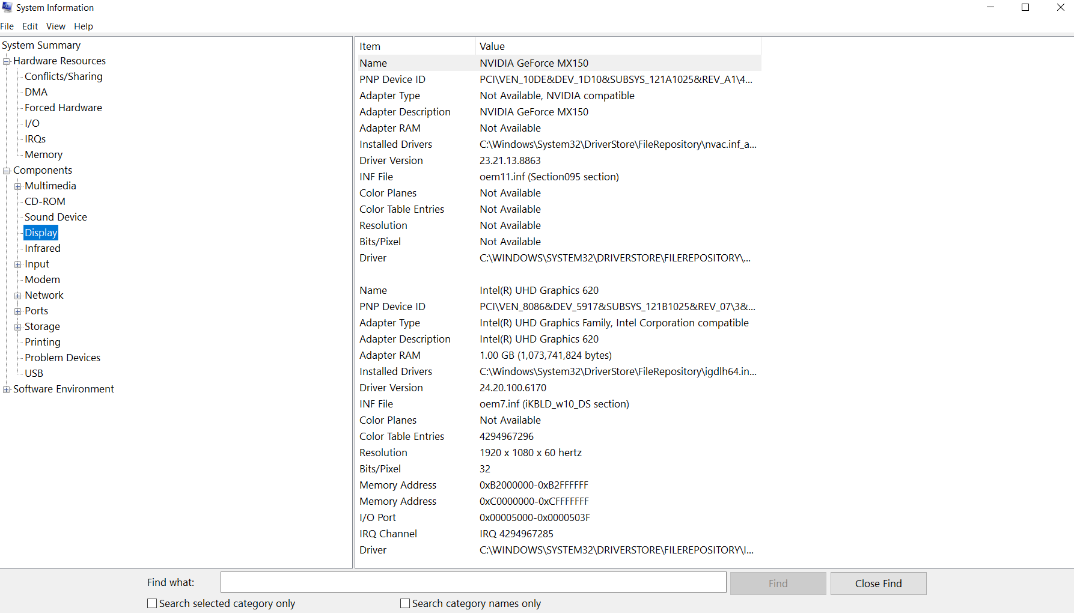
Task: Click the PCI\VEN_10DE PNP Device ID value
Action: point(616,79)
